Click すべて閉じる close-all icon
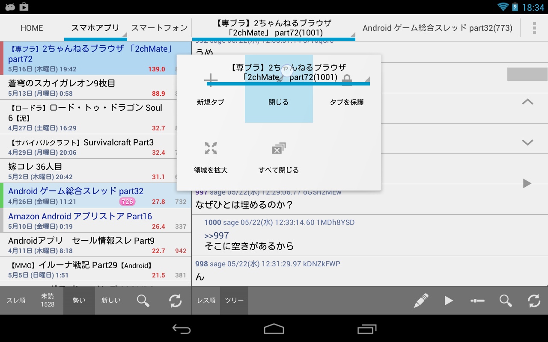 [279, 148]
